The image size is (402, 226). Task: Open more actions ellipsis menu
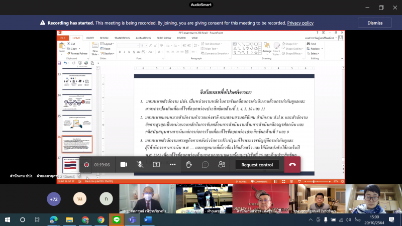tap(173, 165)
